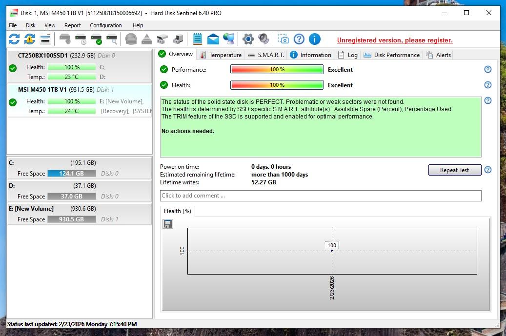The width and height of the screenshot is (506, 336).
Task: Save the health graph using floppy icon
Action: (168, 224)
